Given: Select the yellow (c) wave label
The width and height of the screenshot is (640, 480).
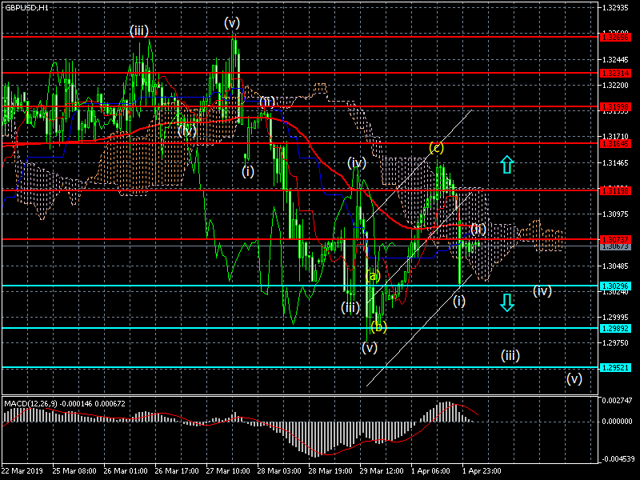Looking at the screenshot, I should click(x=436, y=147).
